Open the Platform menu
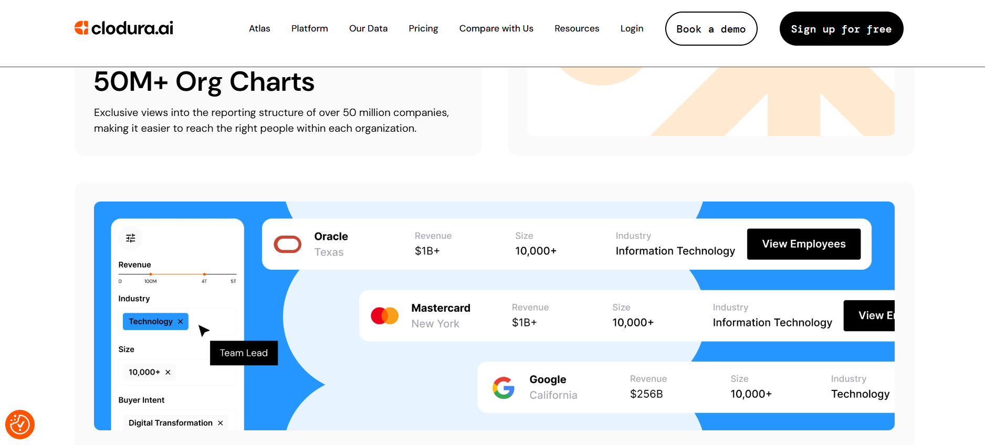Screen dimensions: 985x445 310,28
